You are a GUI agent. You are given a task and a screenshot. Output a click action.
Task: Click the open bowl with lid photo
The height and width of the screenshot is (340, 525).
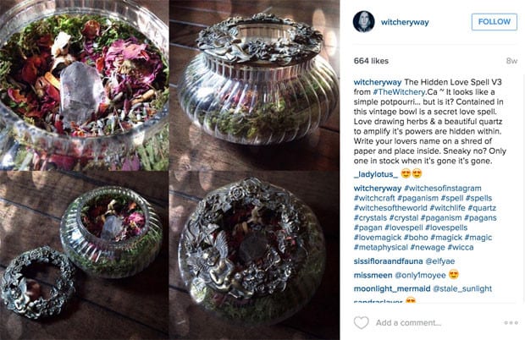pos(85,255)
